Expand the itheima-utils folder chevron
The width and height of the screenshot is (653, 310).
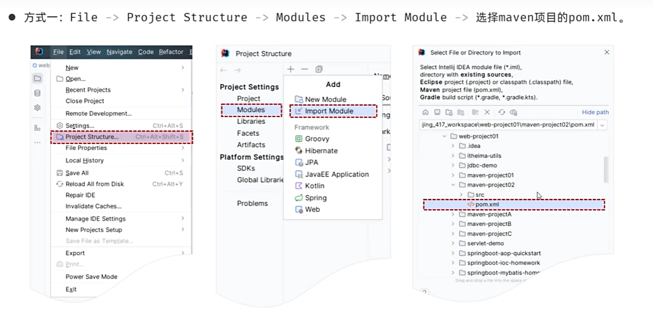(453, 155)
